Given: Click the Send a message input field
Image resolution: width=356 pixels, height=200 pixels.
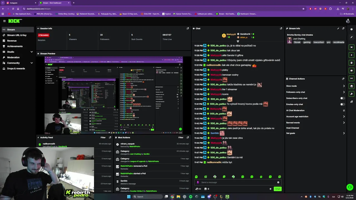Looking at the screenshot, I should pyautogui.click(x=238, y=182).
